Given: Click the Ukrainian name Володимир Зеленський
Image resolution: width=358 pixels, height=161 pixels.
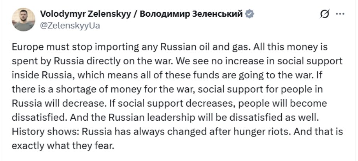Looking at the screenshot, I should [191, 14].
